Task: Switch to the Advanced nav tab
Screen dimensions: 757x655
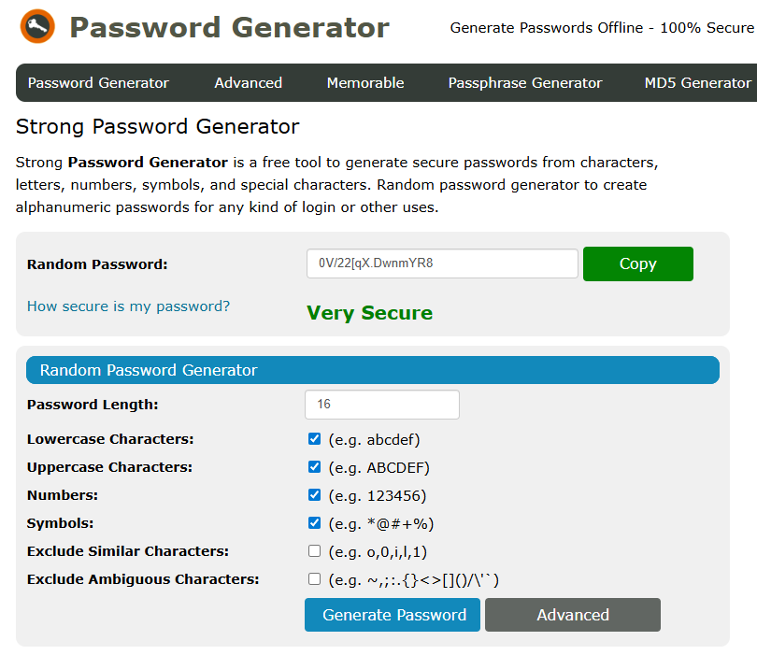Action: point(248,83)
